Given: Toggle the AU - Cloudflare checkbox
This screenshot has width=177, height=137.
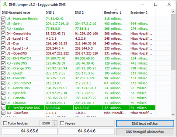Looking at the screenshot, I should click(x=3, y=113).
